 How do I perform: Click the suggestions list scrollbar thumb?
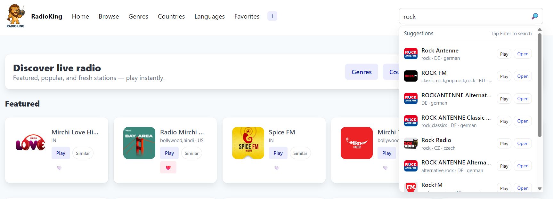click(x=540, y=85)
